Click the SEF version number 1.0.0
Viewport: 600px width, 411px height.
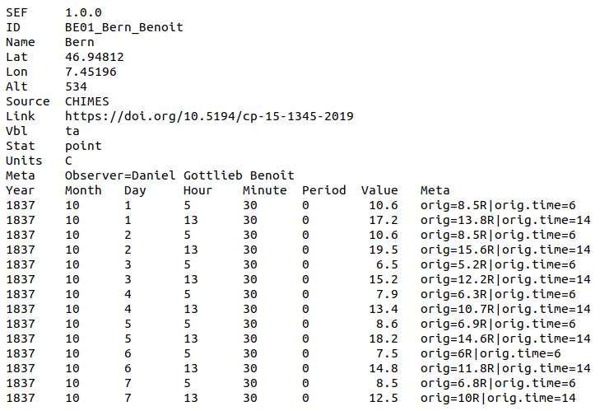click(x=83, y=12)
